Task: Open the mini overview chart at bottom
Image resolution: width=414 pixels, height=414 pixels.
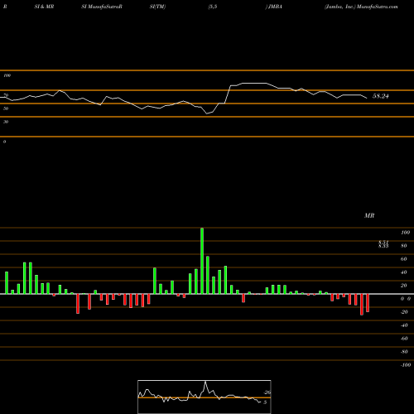Action: pos(205,397)
